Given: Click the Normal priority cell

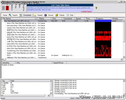Looking at the screenshot, I should pos(114,21).
